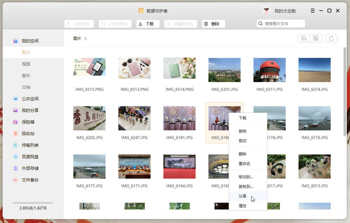Switch to list sort view icon
The image size is (350, 223).
pos(304,39)
